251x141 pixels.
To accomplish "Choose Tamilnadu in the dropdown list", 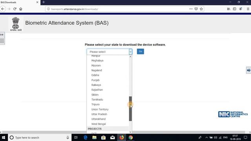I will (x=97, y=99).
